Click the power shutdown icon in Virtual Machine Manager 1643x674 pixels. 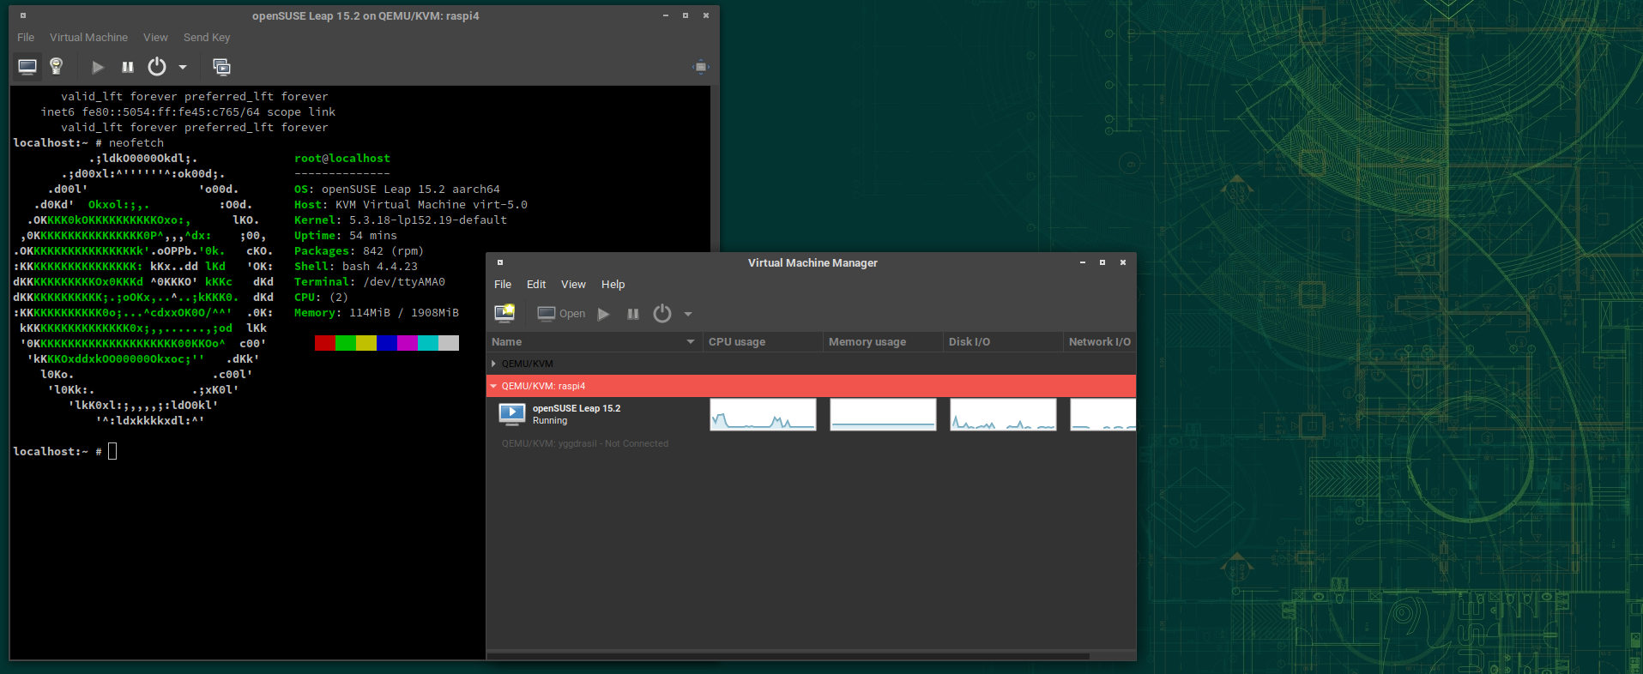662,313
